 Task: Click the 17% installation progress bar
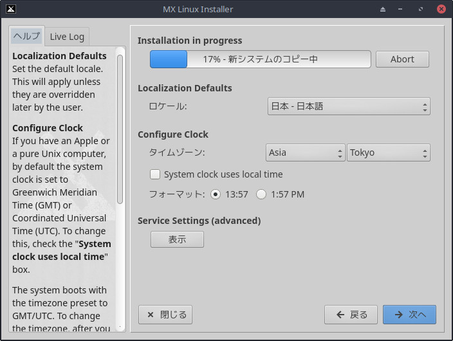[260, 59]
